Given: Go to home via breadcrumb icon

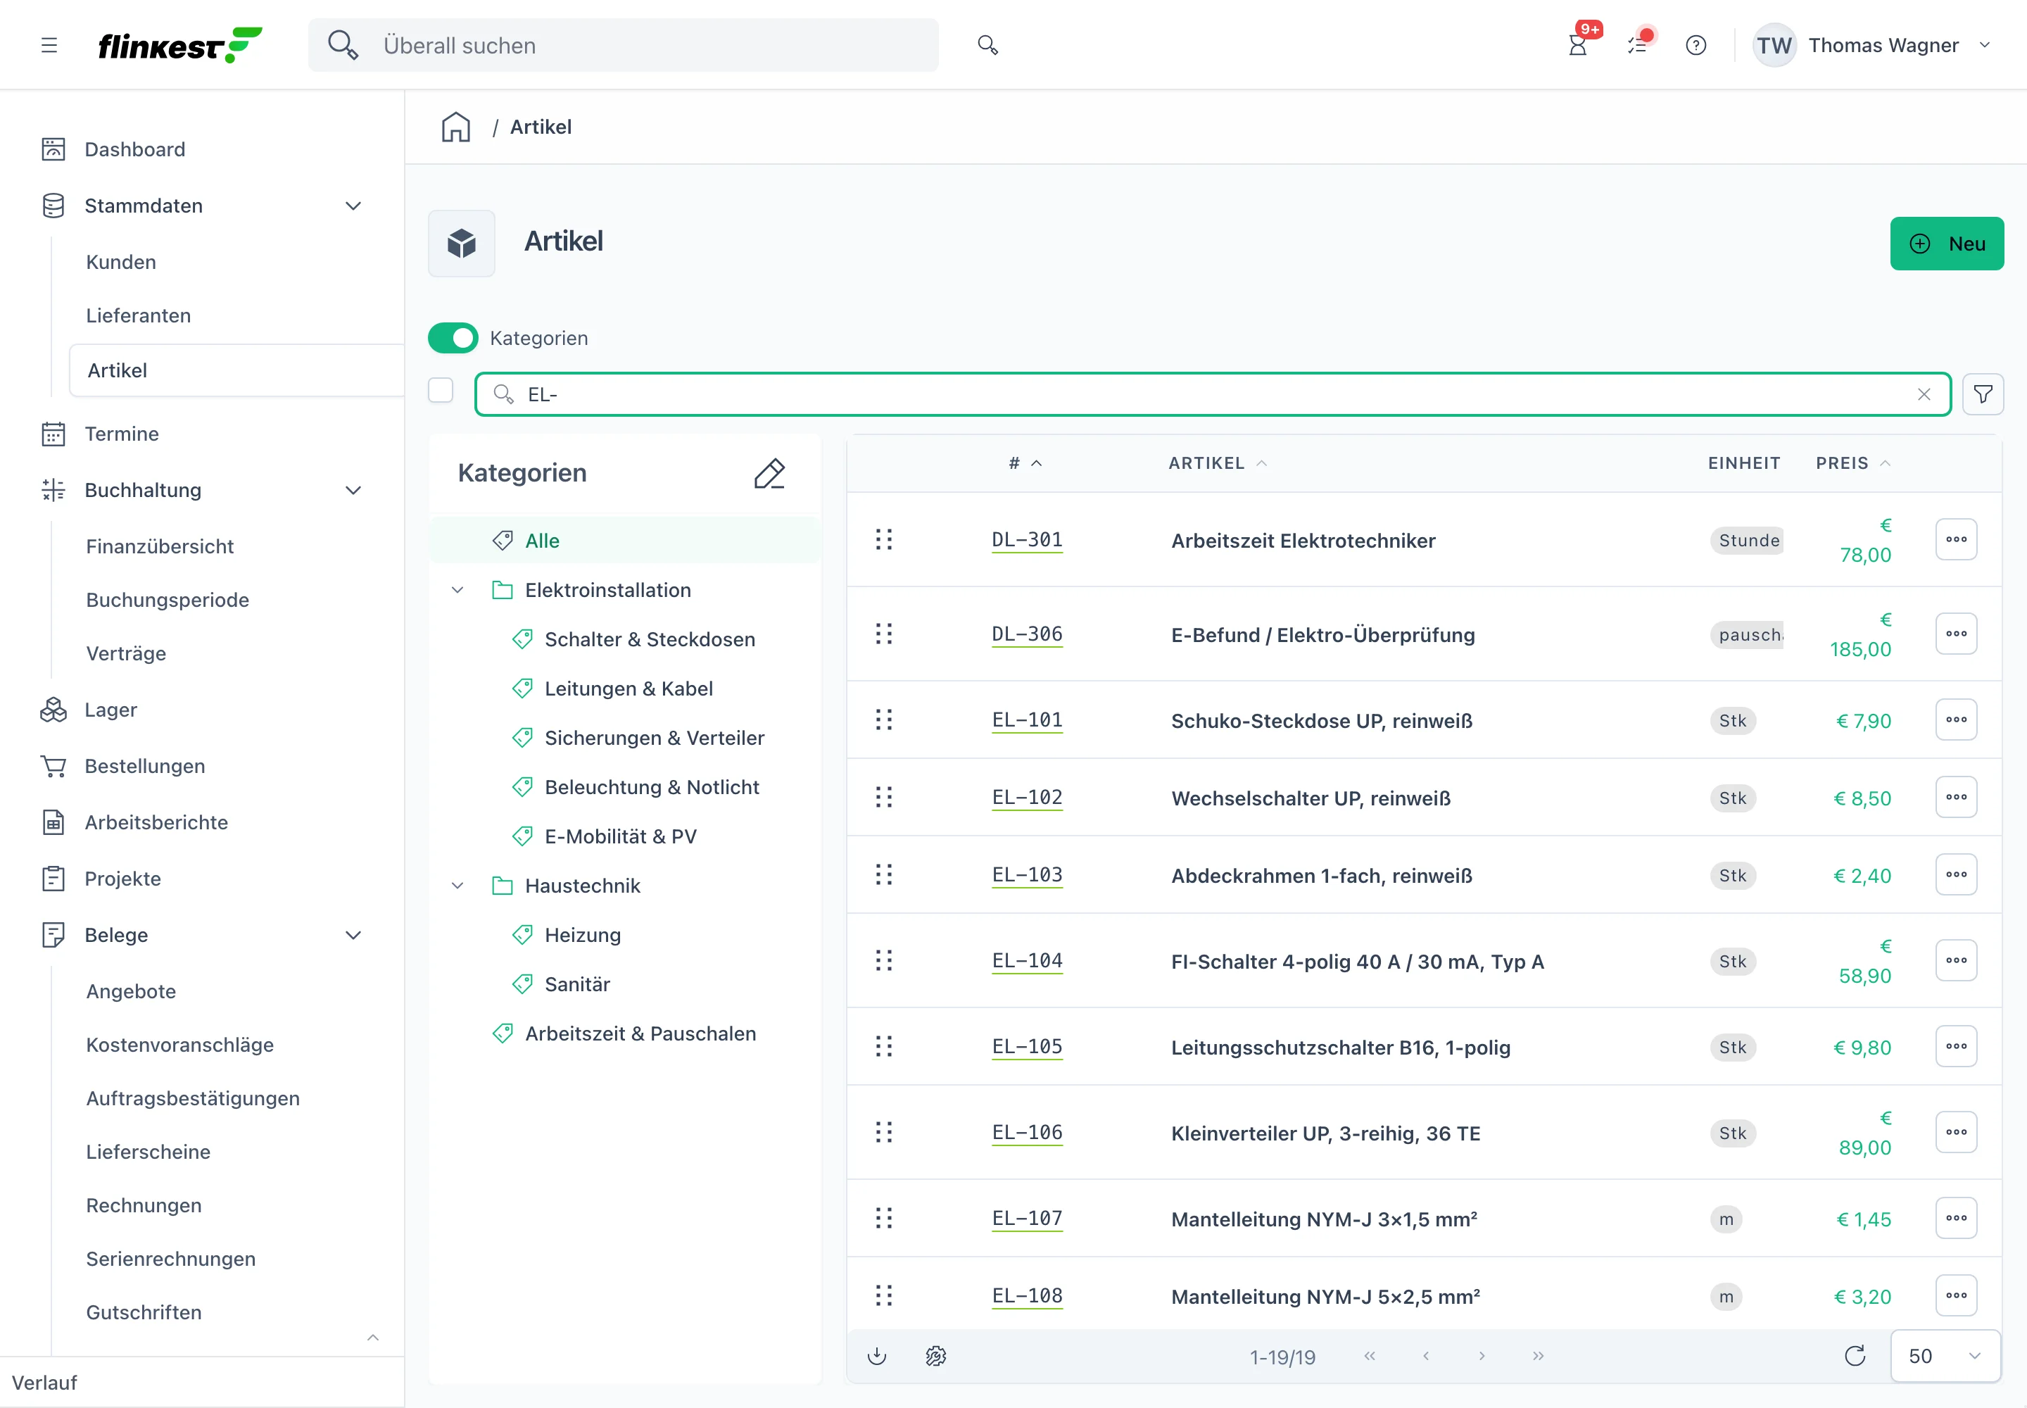Looking at the screenshot, I should tap(456, 127).
